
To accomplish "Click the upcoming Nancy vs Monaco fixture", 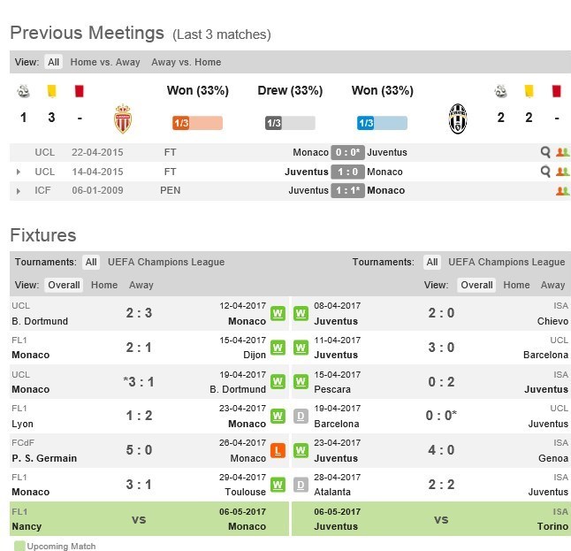I will 139,519.
